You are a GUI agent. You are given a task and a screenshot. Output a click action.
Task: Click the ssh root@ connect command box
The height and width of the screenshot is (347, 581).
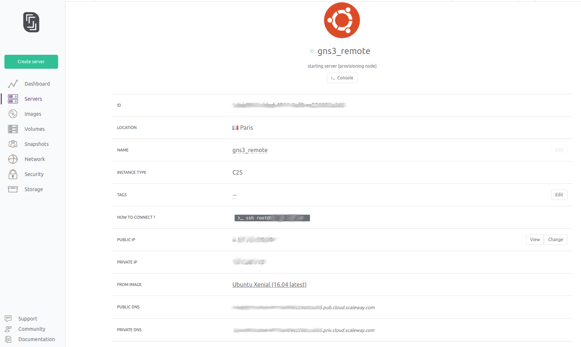tap(272, 218)
